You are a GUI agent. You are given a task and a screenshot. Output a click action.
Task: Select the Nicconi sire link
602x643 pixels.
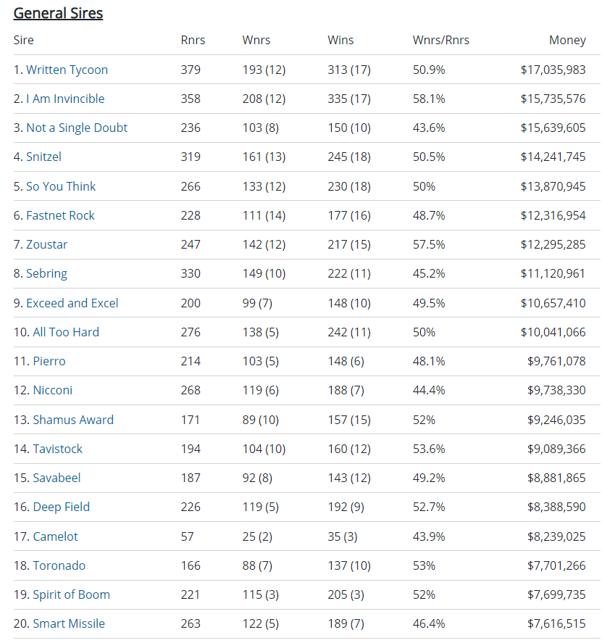(x=53, y=390)
